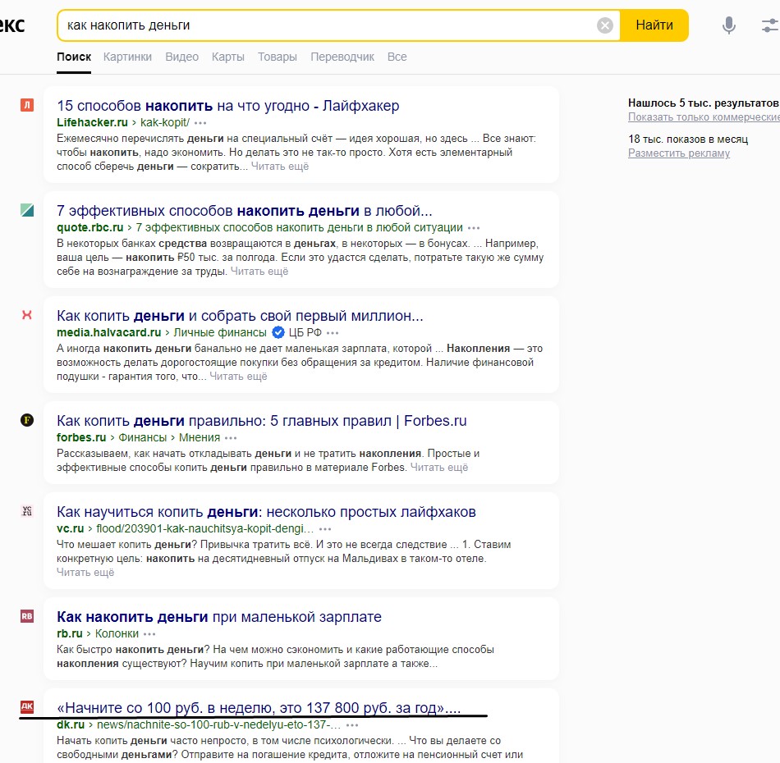
Task: Open the Товары tab
Action: pos(277,57)
